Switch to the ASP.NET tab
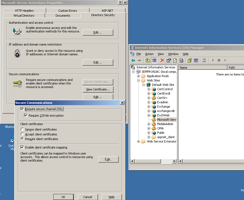The height and width of the screenshot is (200, 244). pyautogui.click(x=107, y=11)
